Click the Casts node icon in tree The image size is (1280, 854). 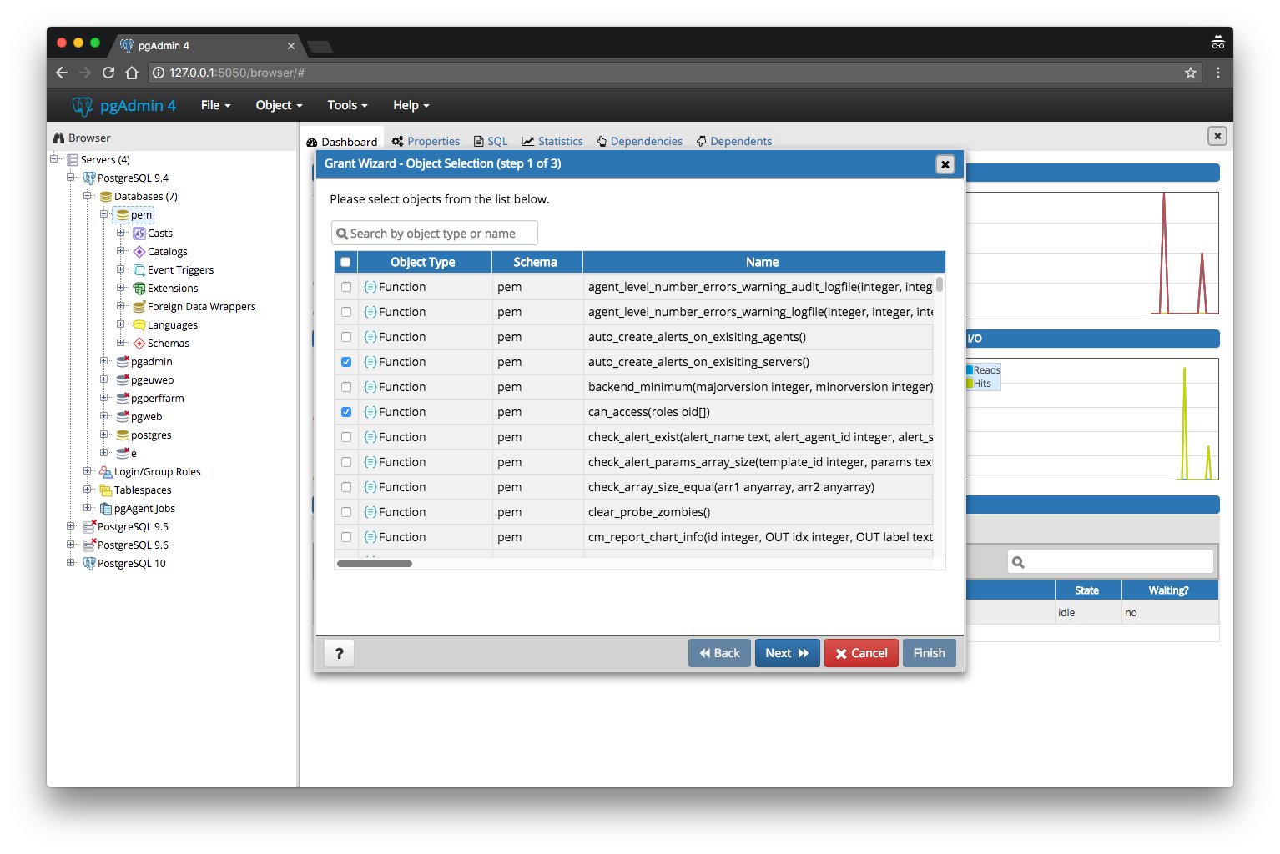139,234
